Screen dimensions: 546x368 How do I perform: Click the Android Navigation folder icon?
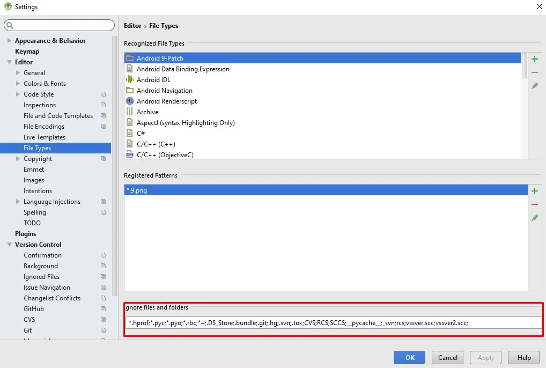click(x=130, y=90)
